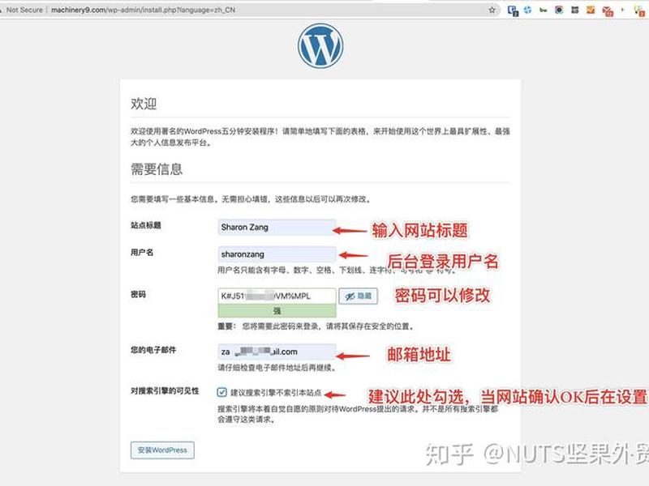
Task: Focus the browser address bar URL
Action: click(x=143, y=10)
